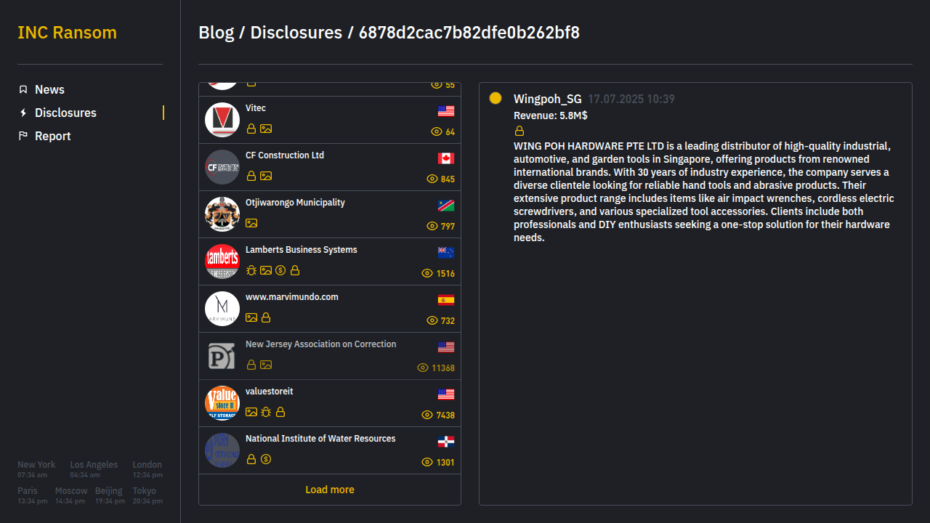
Task: Click the image icon under Otjiwarongo Municipality
Action: coord(251,223)
